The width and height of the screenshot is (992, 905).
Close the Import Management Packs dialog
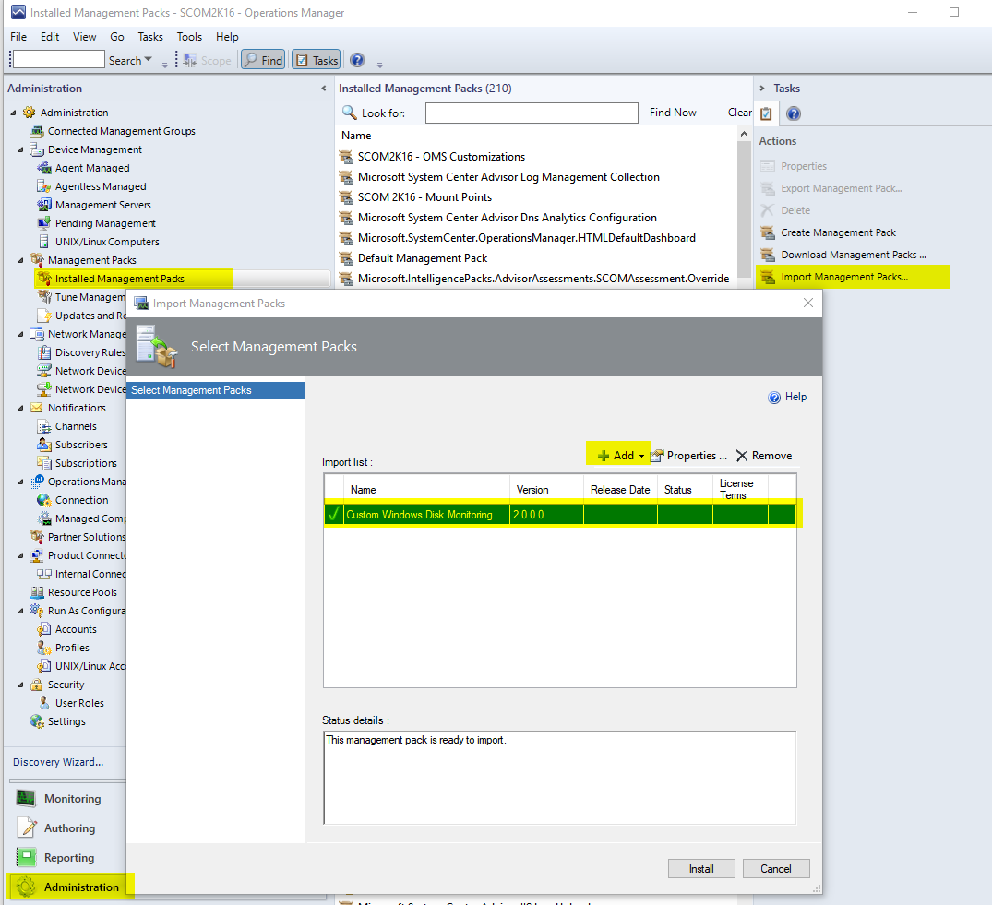pos(807,303)
